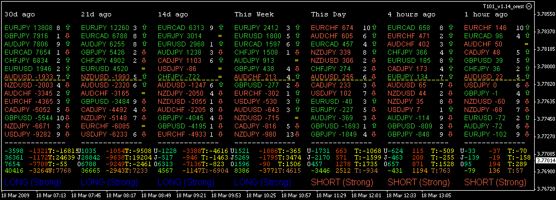
Task: Click the up arrow beside AUDJPY 7806
Action: point(68,44)
